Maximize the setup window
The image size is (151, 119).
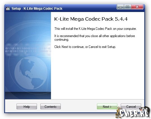click(x=127, y=7)
